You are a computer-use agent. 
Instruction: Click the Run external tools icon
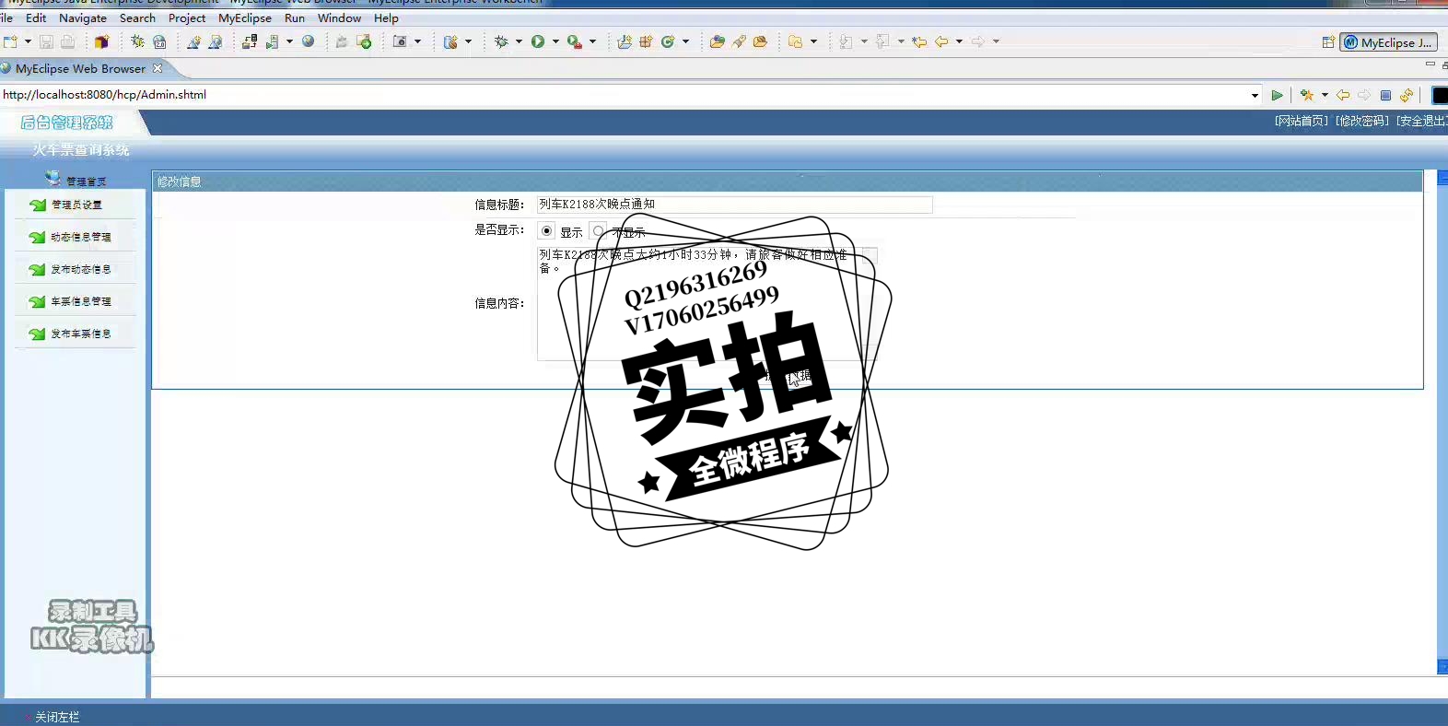[574, 41]
